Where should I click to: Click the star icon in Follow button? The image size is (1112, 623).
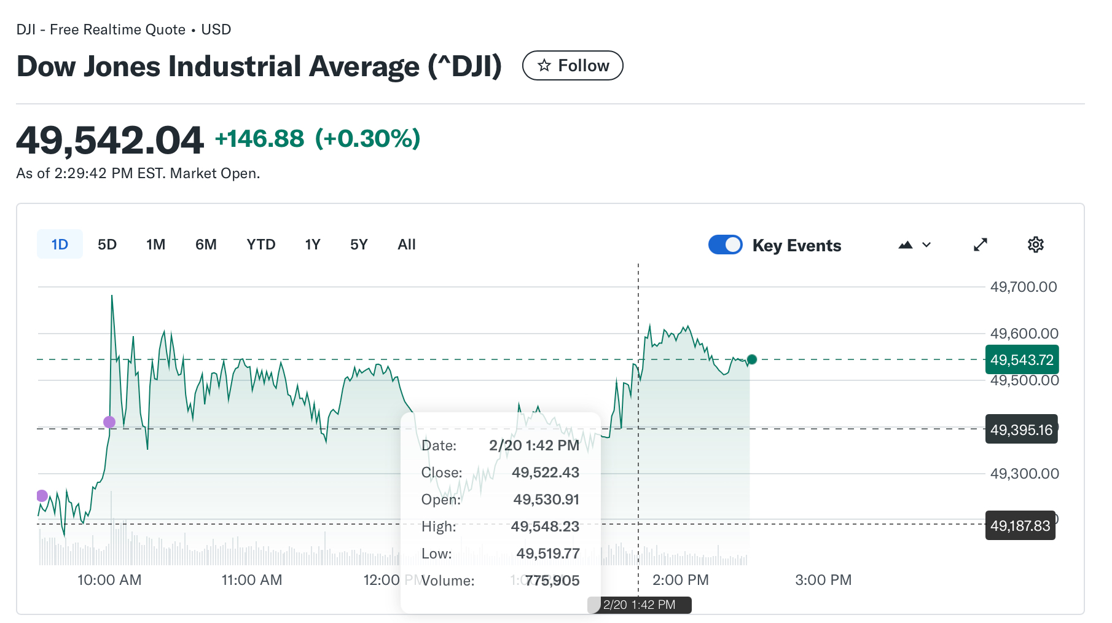(x=544, y=66)
